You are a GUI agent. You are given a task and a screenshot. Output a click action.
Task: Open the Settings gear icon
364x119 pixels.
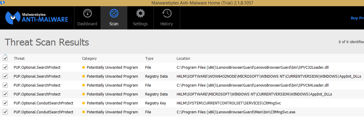pyautogui.click(x=140, y=13)
